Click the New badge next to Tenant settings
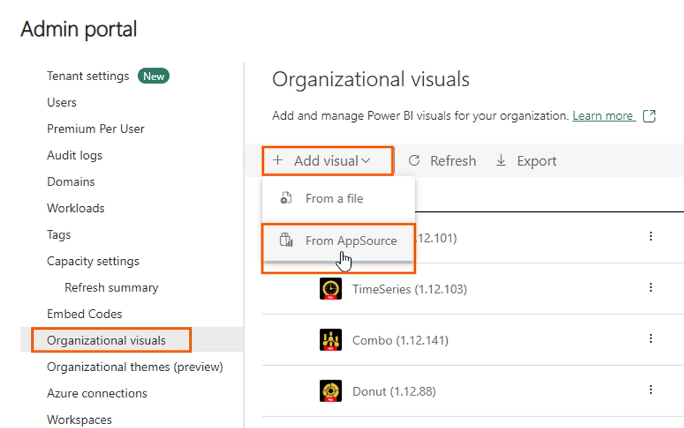Viewport: 684px width, 428px height. coord(153,76)
